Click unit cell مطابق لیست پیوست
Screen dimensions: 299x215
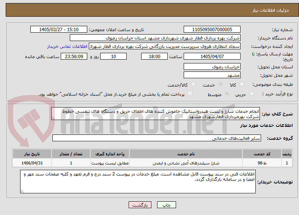click(110, 163)
